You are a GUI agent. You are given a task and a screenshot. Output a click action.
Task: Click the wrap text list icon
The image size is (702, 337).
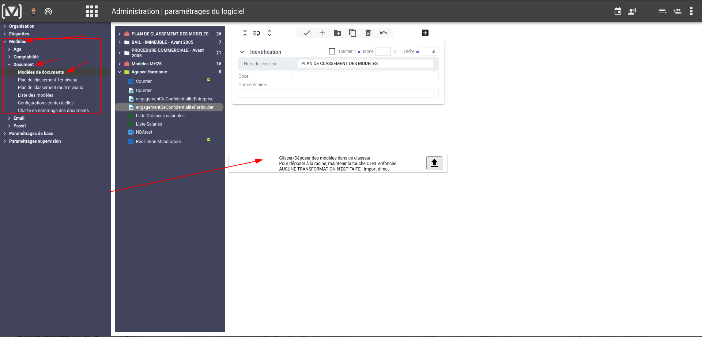(x=257, y=33)
